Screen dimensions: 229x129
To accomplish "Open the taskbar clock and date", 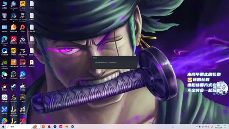I will click(218, 126).
